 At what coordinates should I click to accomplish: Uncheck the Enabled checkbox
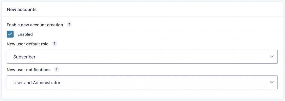coord(10,34)
